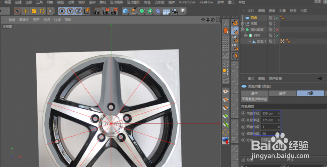Viewport: 327px width, 167px height.
Task: Toggle quantize pie-chart icon
Action: 235,56
